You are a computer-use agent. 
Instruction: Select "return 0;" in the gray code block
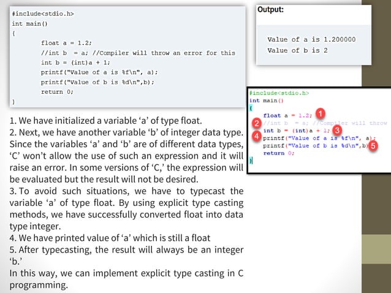pyautogui.click(x=57, y=92)
